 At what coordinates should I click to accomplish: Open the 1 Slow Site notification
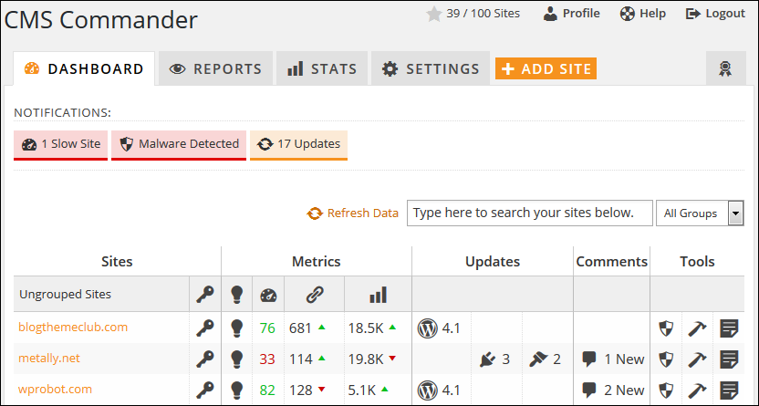(60, 144)
